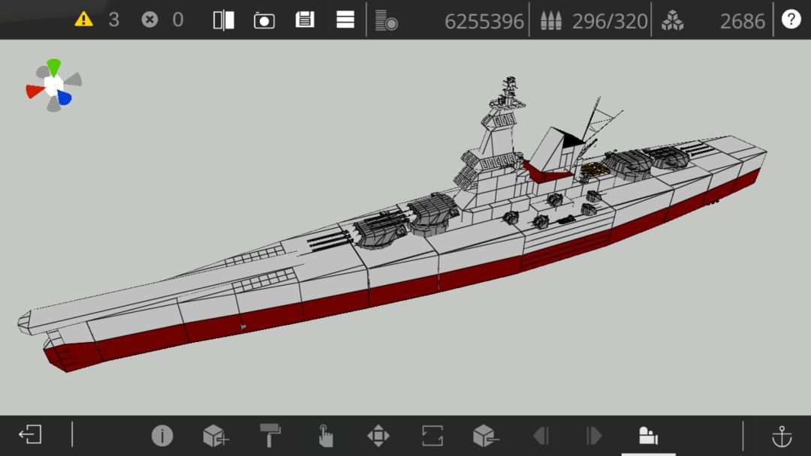The height and width of the screenshot is (456, 811).
Task: Select the red axis on the view gizmo
Action: 35,91
